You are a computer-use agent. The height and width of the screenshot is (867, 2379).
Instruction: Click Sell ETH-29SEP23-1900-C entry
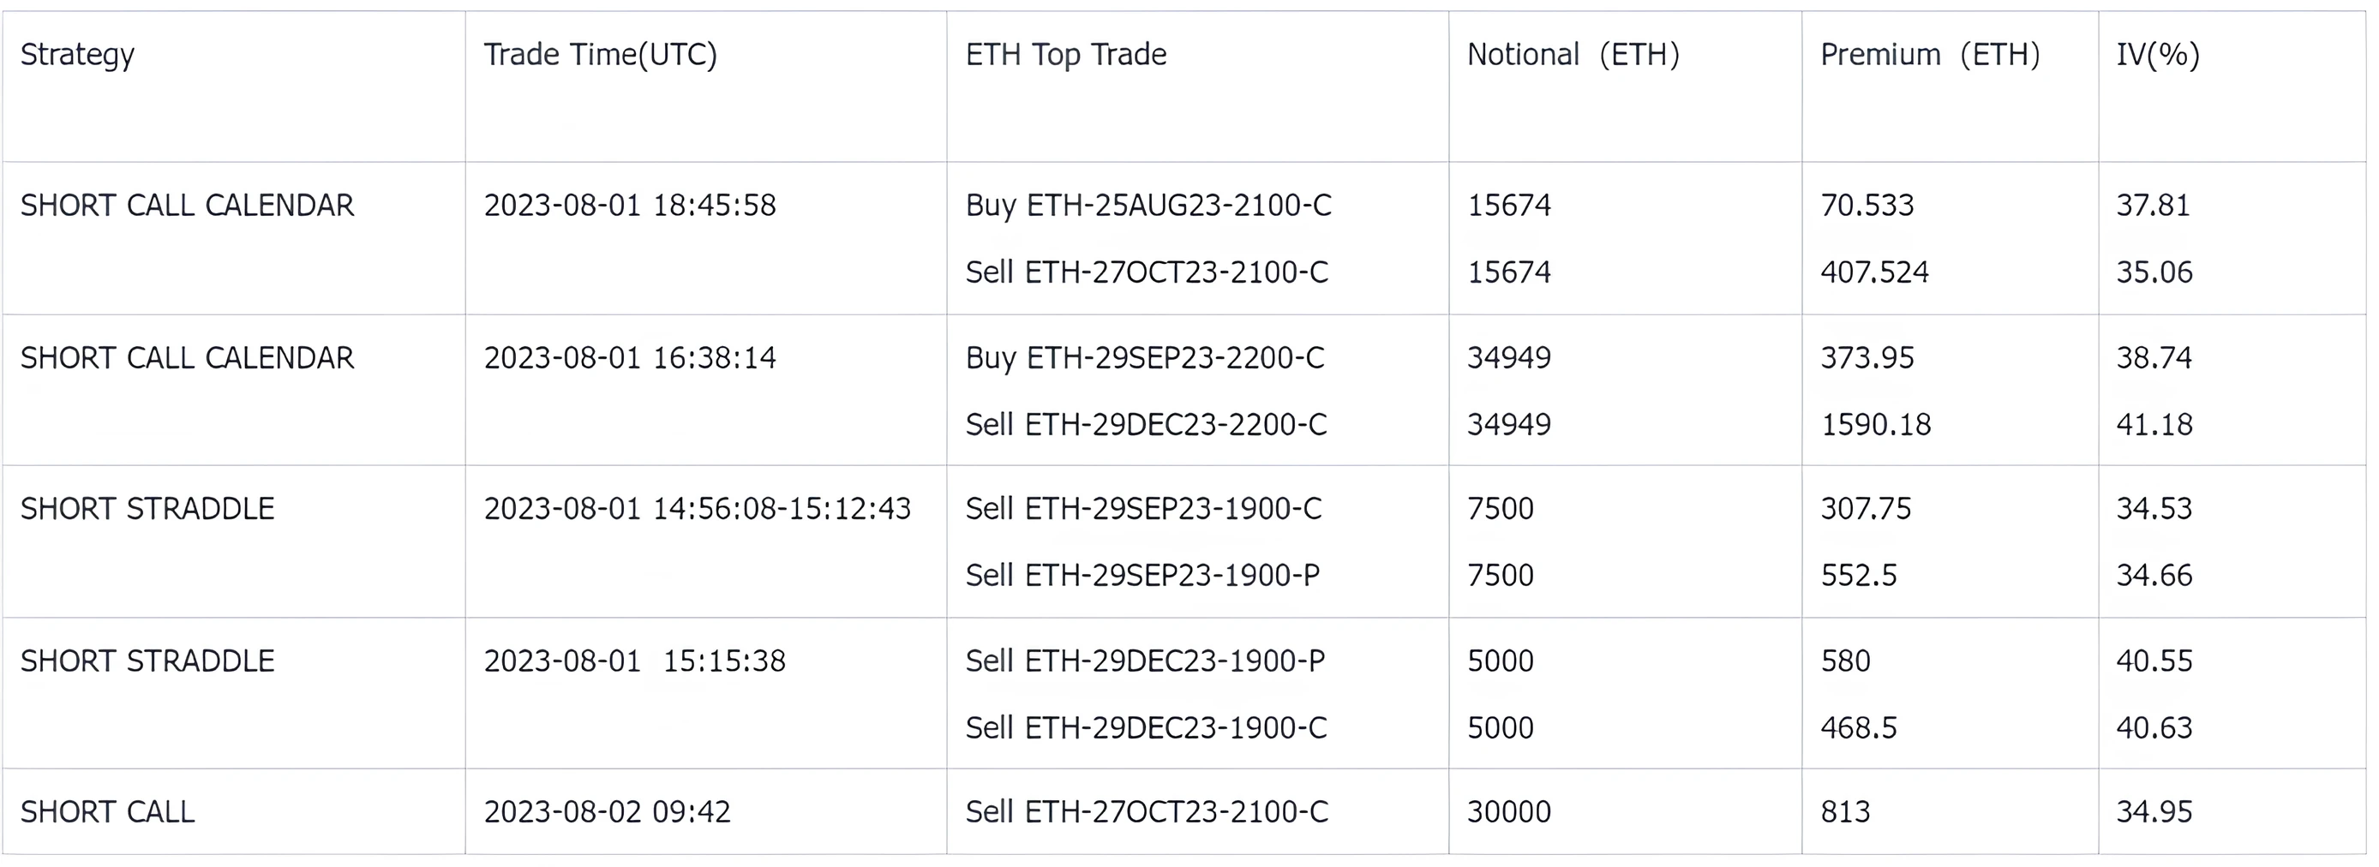pyautogui.click(x=1143, y=509)
